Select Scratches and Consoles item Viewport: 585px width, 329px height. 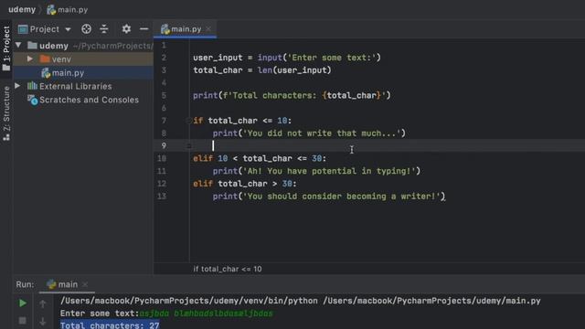[89, 100]
